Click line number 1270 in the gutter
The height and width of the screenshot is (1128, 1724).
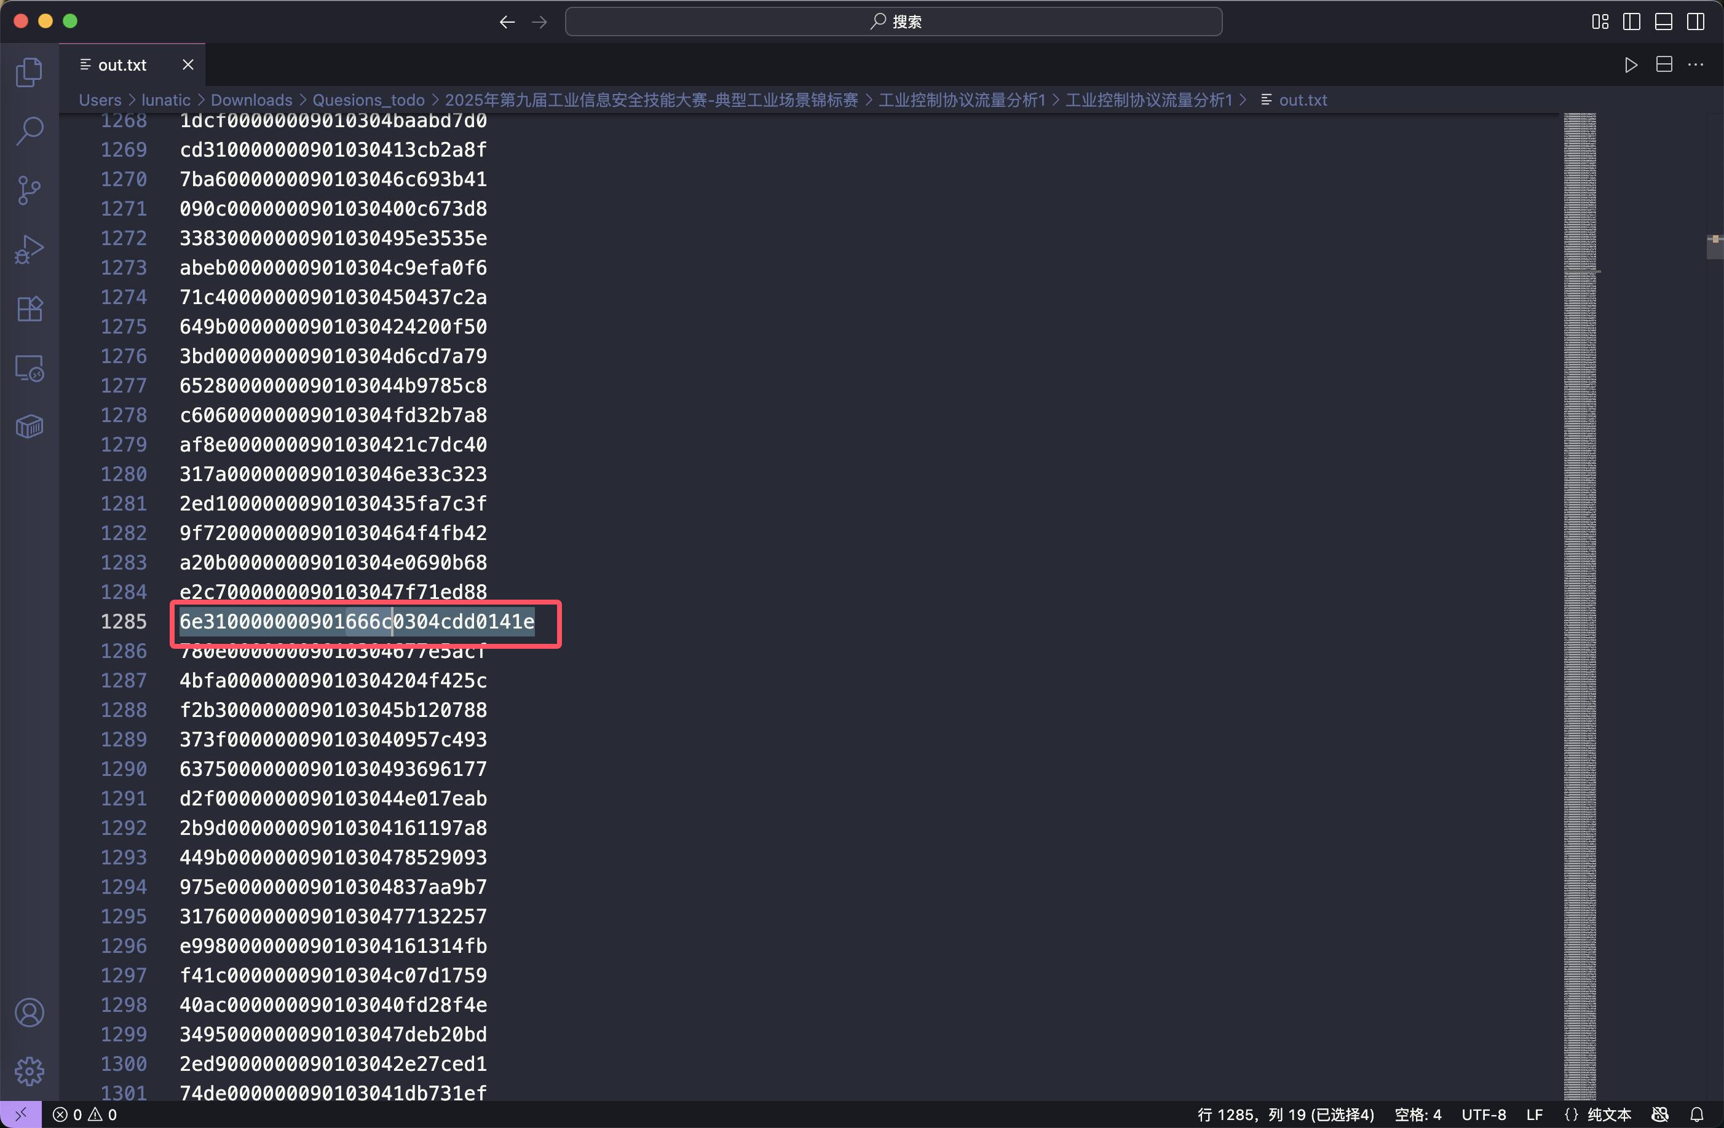pos(123,179)
